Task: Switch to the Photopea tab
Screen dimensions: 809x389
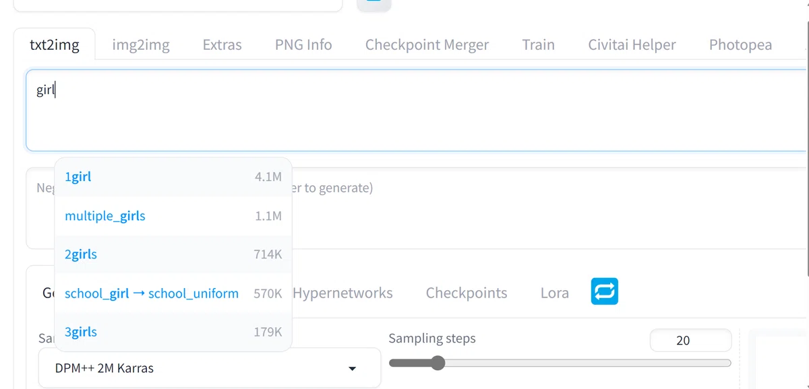Action: [x=740, y=45]
